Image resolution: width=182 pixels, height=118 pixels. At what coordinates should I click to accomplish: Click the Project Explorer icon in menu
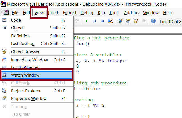point(4,91)
